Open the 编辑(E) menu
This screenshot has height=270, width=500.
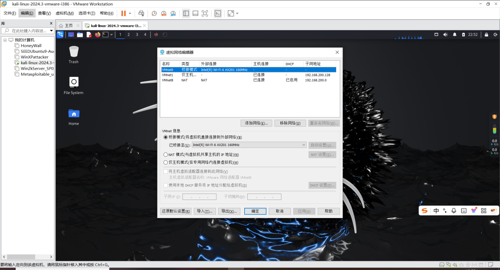(x=27, y=13)
